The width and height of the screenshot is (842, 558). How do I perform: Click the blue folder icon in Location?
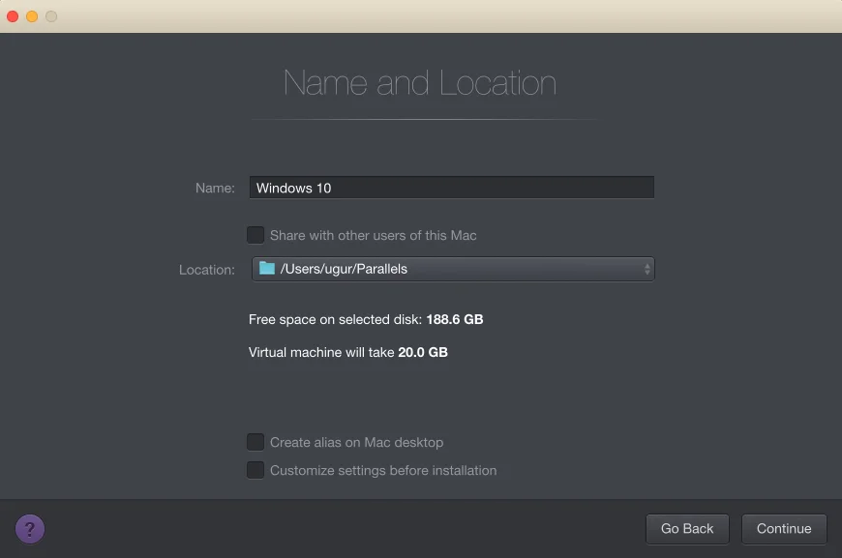coord(267,269)
